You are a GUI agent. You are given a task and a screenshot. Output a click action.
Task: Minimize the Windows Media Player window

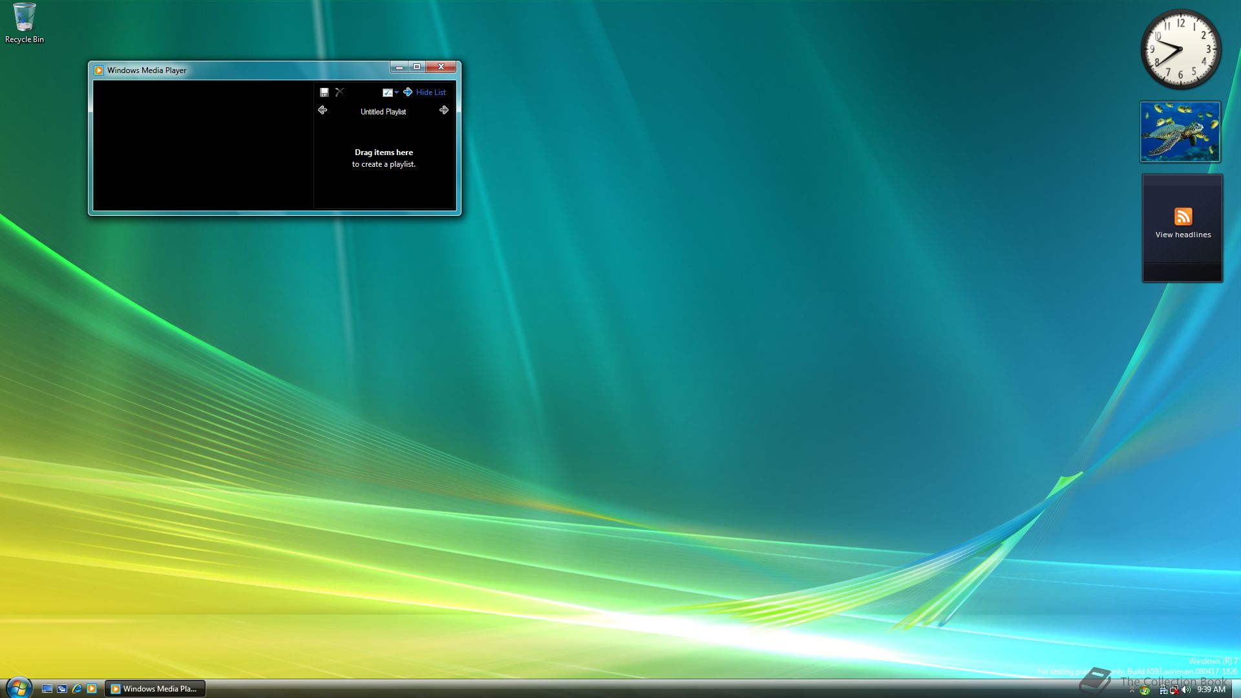[x=399, y=67]
